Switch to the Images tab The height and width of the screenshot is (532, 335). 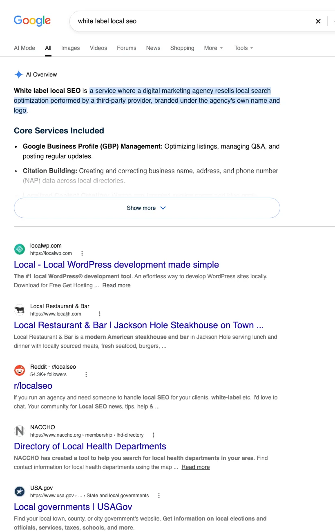pos(71,48)
